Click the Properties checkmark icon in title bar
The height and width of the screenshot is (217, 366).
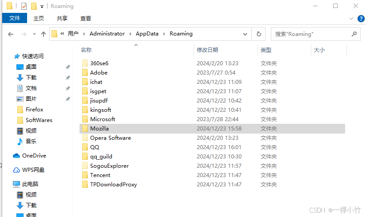(24, 6)
